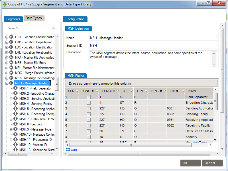Click the Segment ID input field
The width and height of the screenshot is (228, 171).
153,46
